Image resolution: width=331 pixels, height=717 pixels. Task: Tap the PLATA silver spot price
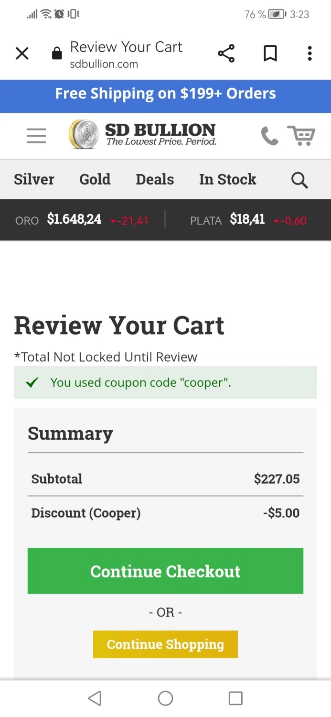[x=247, y=220]
